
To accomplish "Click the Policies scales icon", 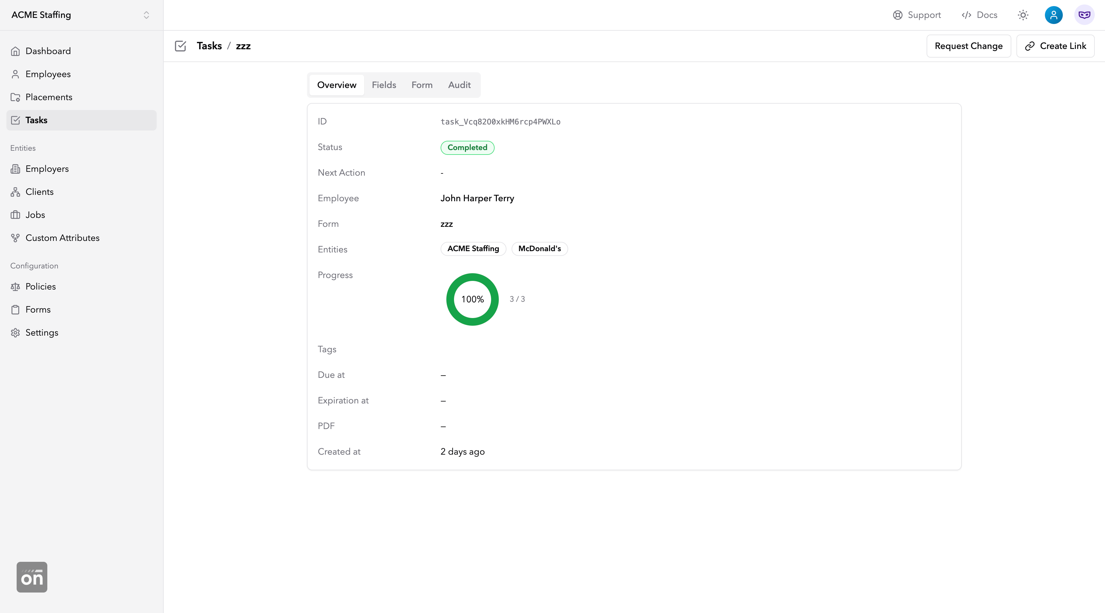I will [15, 286].
